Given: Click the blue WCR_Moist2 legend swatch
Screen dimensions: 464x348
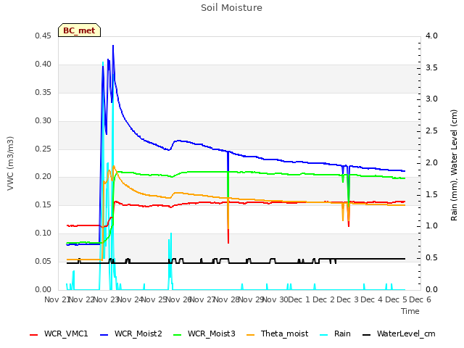Looking at the screenshot, I should point(104,335).
